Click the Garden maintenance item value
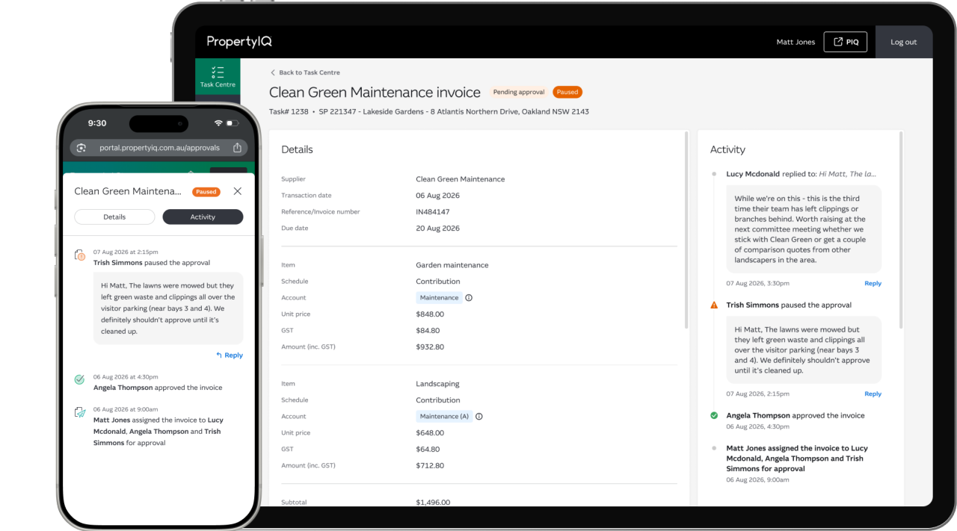This screenshot has height=531, width=957. click(x=452, y=265)
